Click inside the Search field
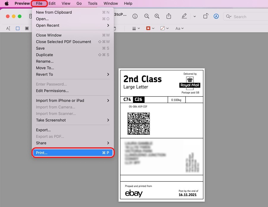268x207 pixels. tap(246, 17)
